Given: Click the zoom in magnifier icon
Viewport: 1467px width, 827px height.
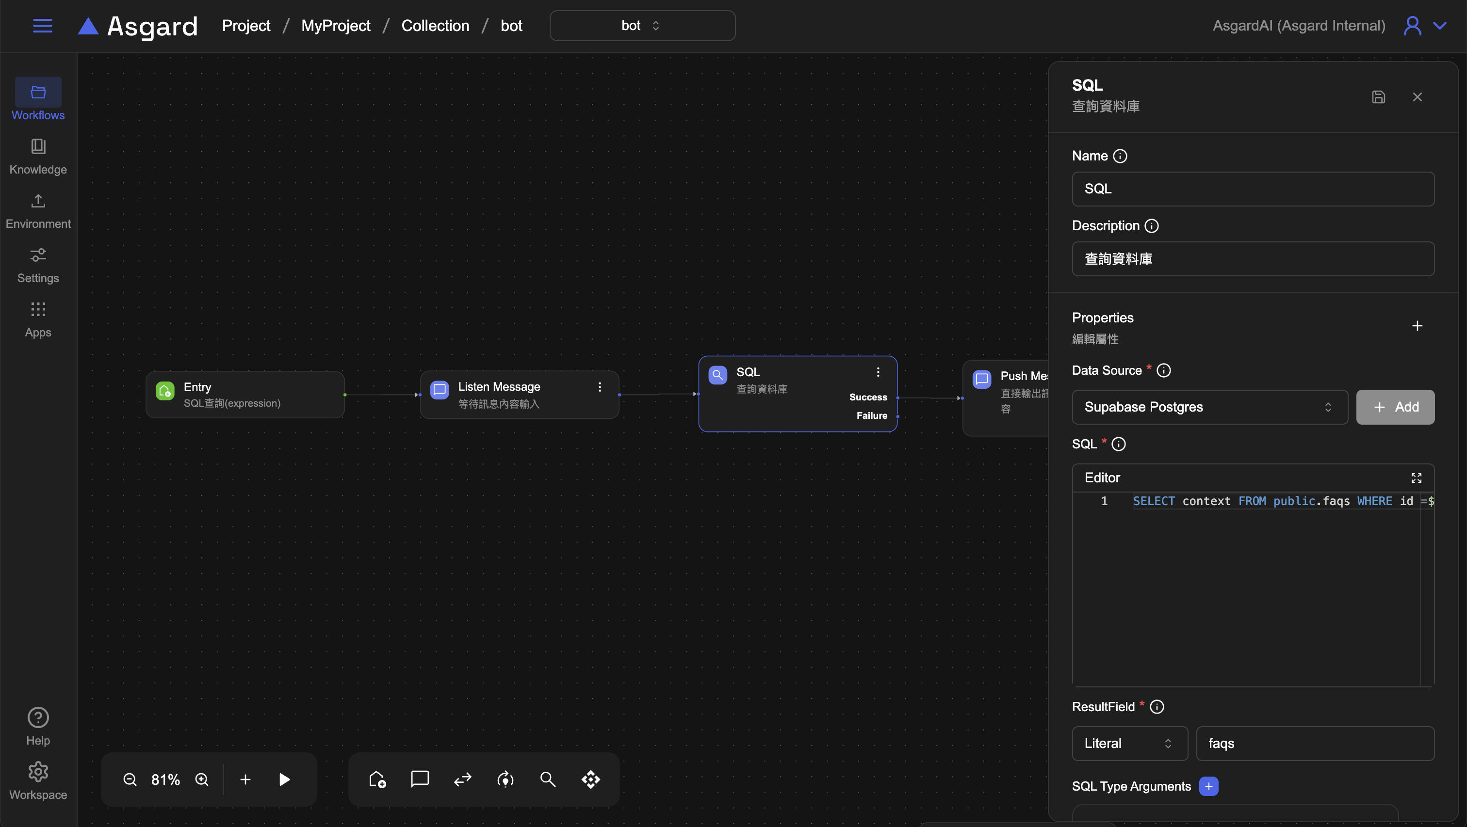Looking at the screenshot, I should point(202,779).
